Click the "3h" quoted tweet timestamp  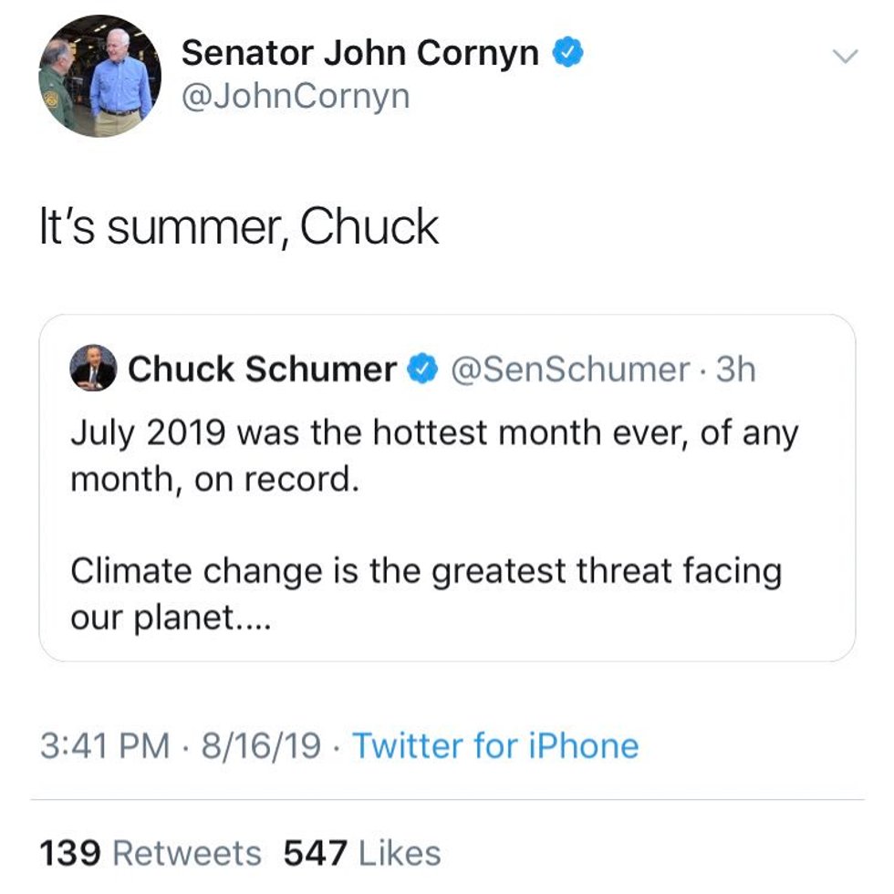coord(736,369)
